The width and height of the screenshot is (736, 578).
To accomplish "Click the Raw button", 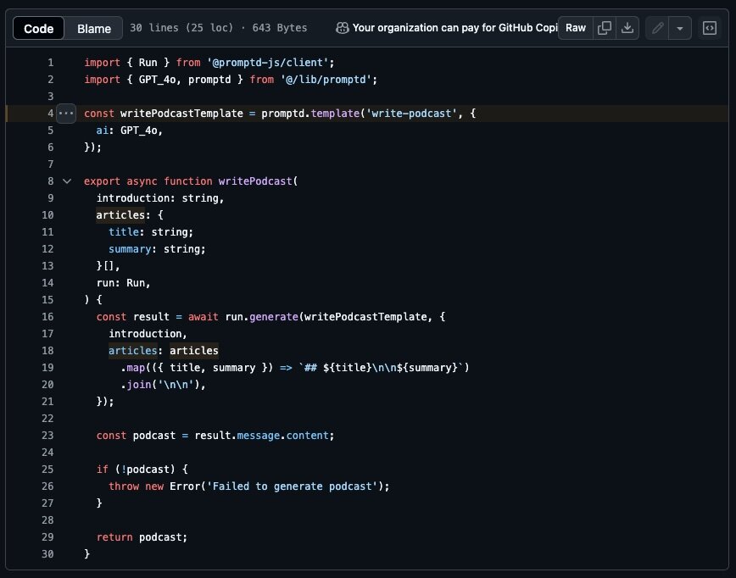I will (576, 28).
